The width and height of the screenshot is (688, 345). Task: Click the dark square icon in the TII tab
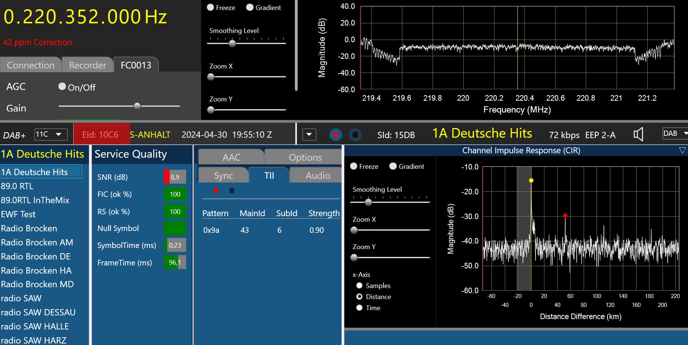pos(232,191)
